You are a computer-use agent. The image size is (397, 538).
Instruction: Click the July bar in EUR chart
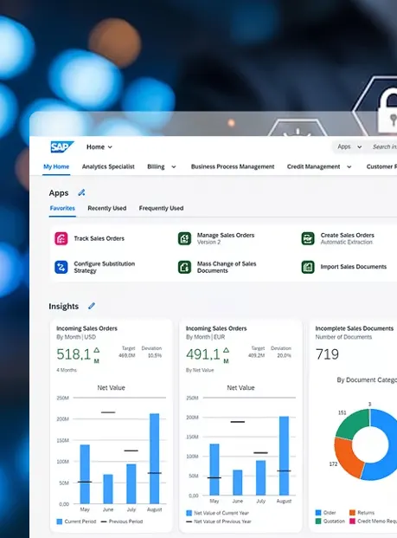[260, 477]
